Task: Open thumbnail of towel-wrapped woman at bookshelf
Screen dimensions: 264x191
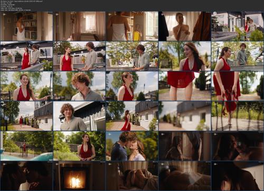Action: pos(26,26)
